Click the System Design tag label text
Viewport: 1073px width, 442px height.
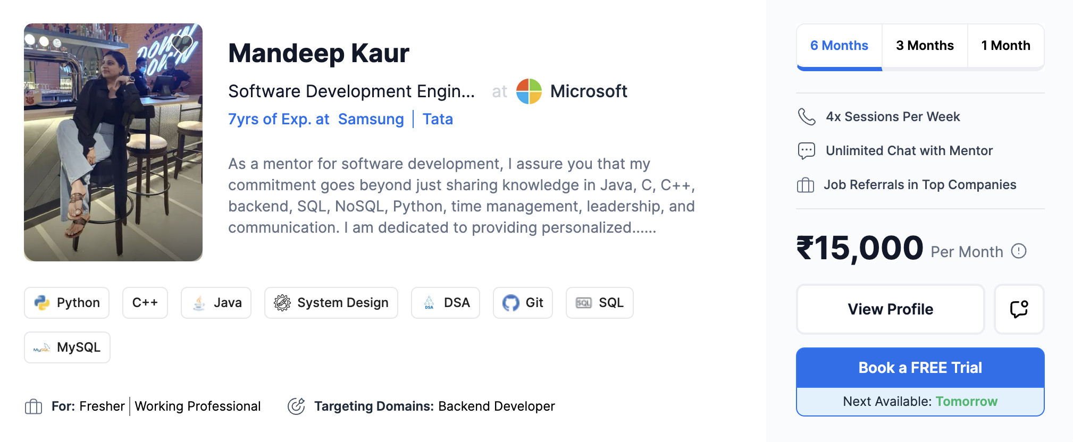(343, 303)
